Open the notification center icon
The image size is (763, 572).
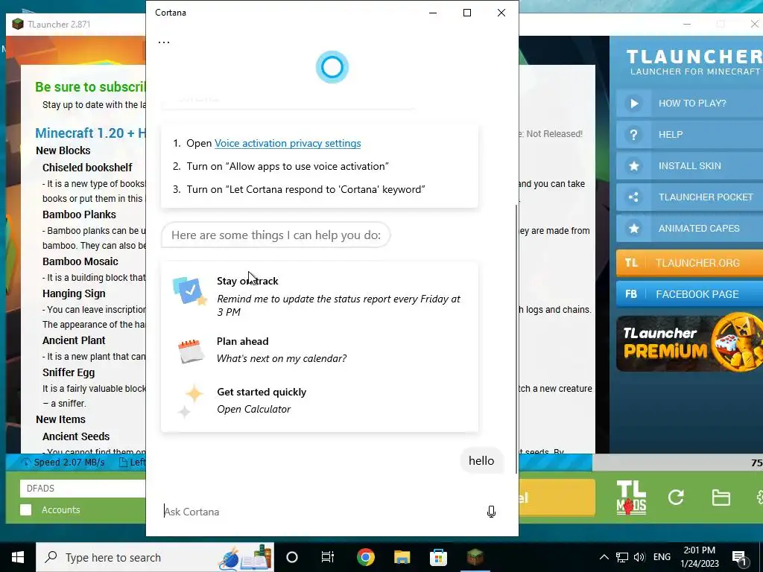(738, 558)
